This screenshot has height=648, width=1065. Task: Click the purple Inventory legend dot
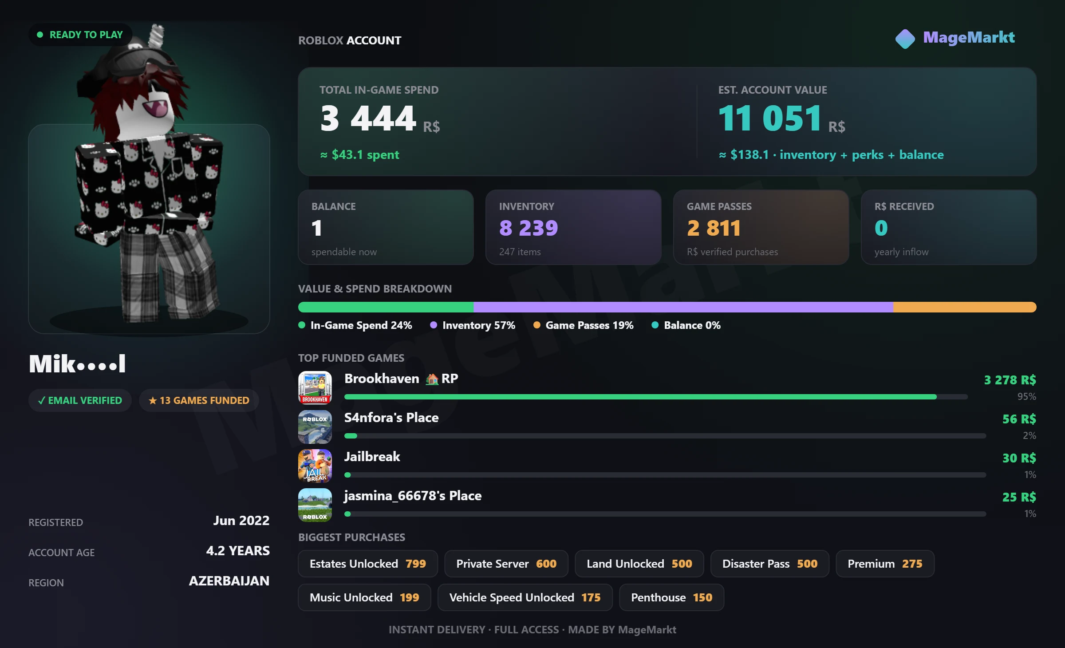click(434, 325)
